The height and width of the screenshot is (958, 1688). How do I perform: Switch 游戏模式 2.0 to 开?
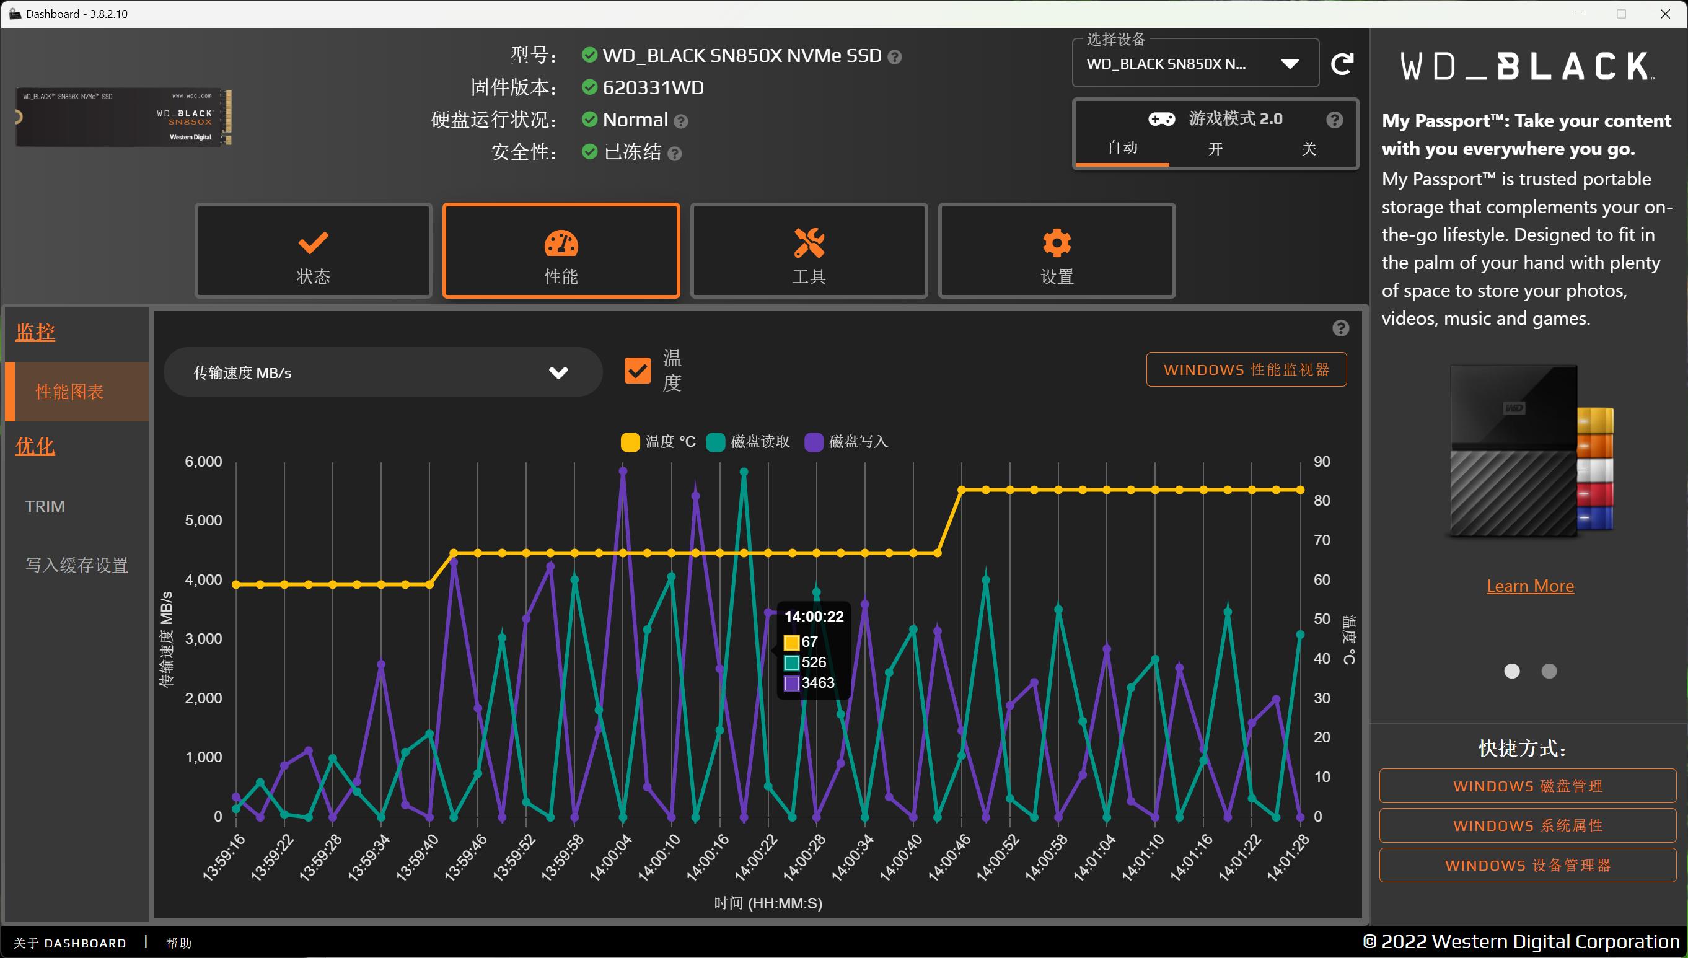pos(1215,149)
